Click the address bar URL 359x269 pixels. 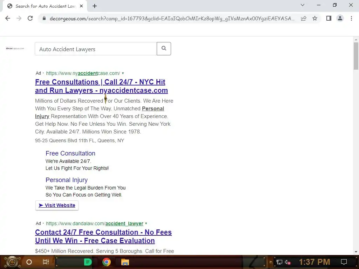point(172,19)
